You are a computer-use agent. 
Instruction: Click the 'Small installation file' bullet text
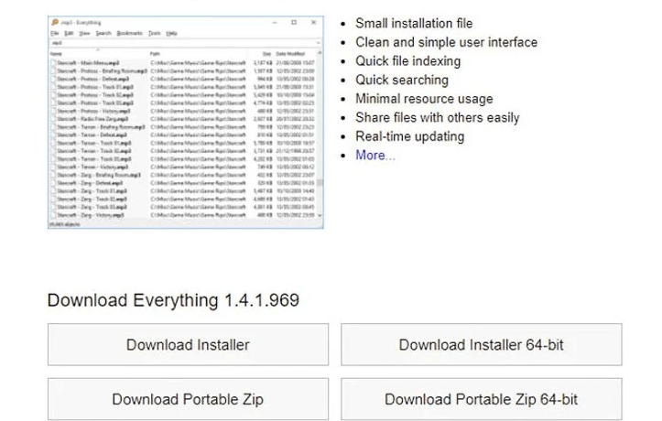tap(414, 23)
